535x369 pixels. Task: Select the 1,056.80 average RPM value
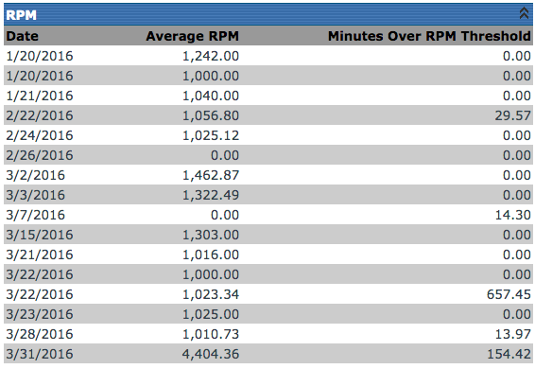[x=211, y=115]
